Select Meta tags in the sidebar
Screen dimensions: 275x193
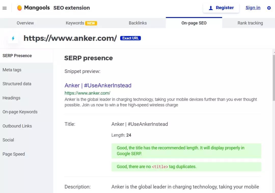(12, 70)
